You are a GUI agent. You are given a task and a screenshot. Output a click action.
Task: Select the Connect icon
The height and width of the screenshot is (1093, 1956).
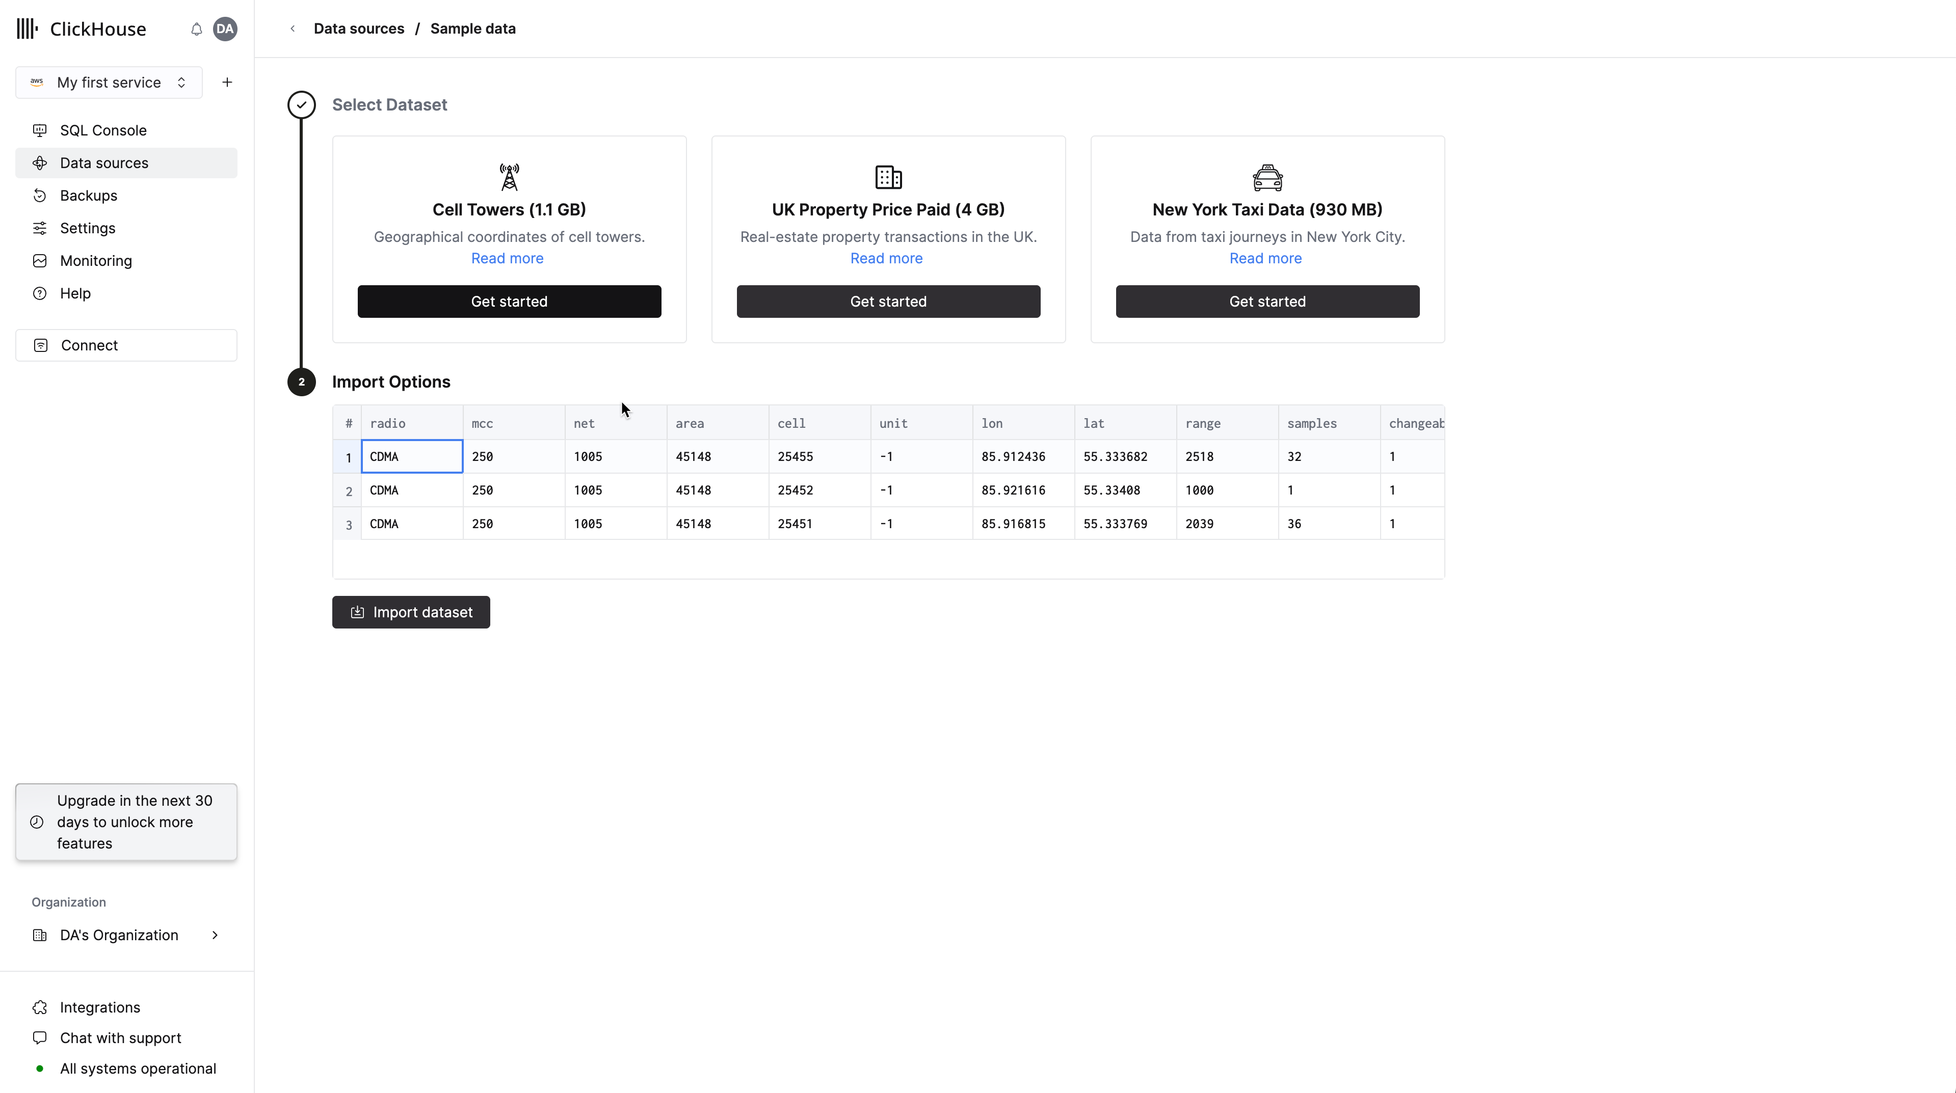tap(40, 346)
